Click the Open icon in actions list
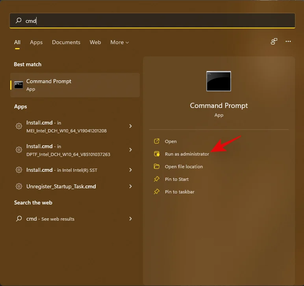304x286 pixels. [157, 141]
